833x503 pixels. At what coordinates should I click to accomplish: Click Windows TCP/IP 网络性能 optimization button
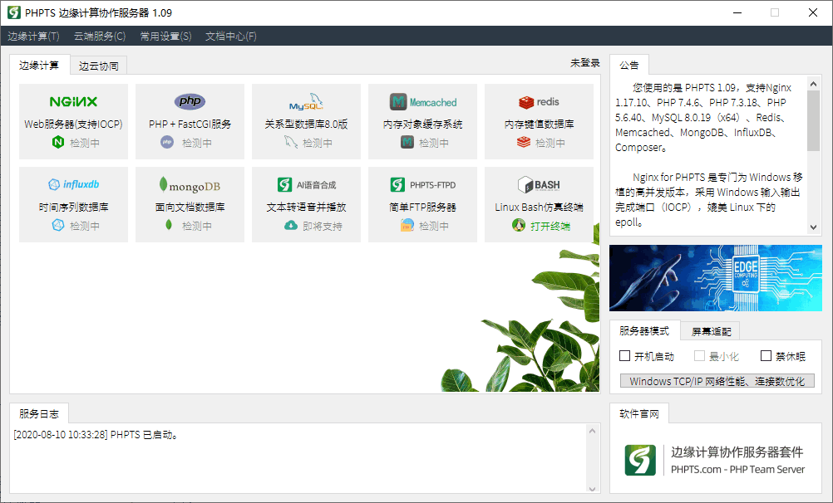click(717, 381)
